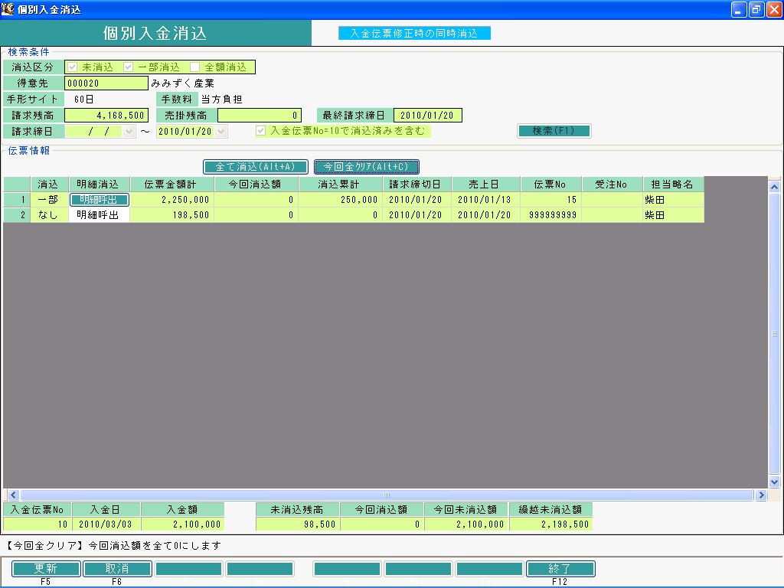Viewport: 784px width, 588px height.
Task: Click 一部 cell in row 1
Action: click(49, 200)
